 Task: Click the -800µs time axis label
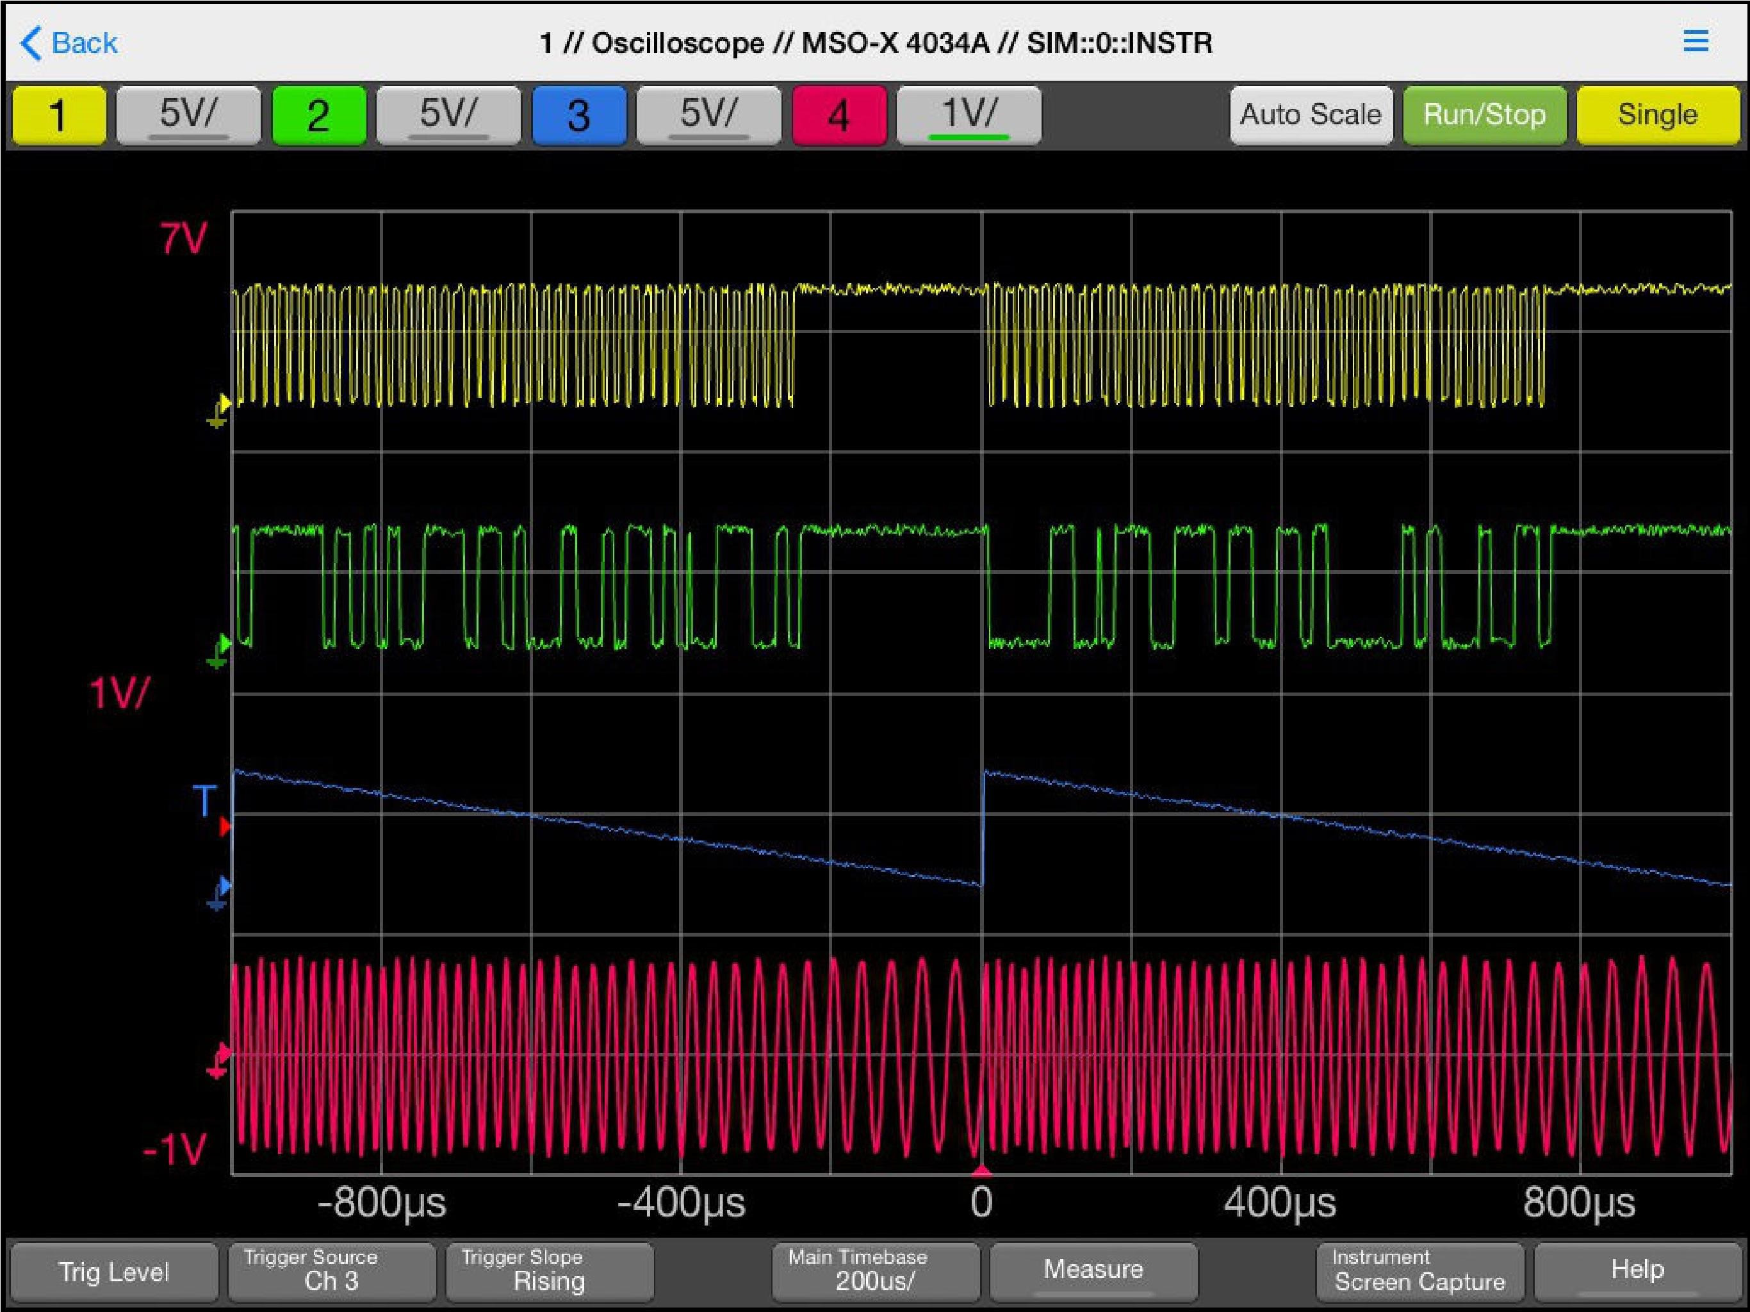tap(381, 1203)
